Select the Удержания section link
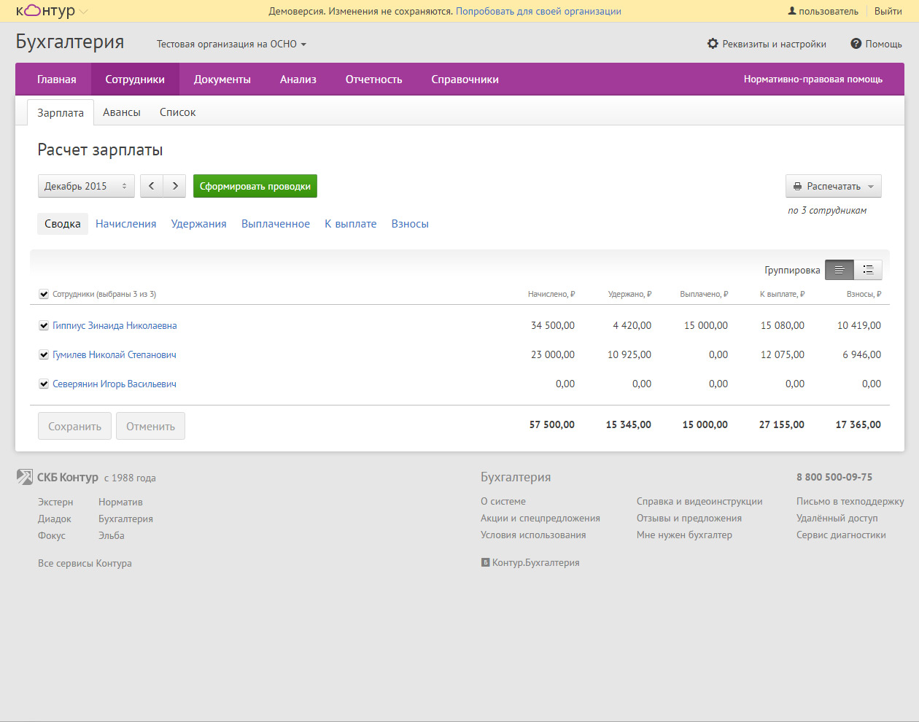Viewport: 919px width, 722px height. point(198,224)
